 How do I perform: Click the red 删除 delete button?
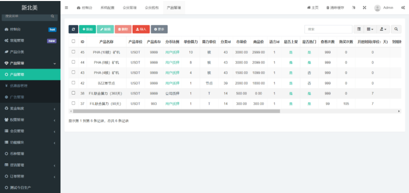[x=123, y=29]
